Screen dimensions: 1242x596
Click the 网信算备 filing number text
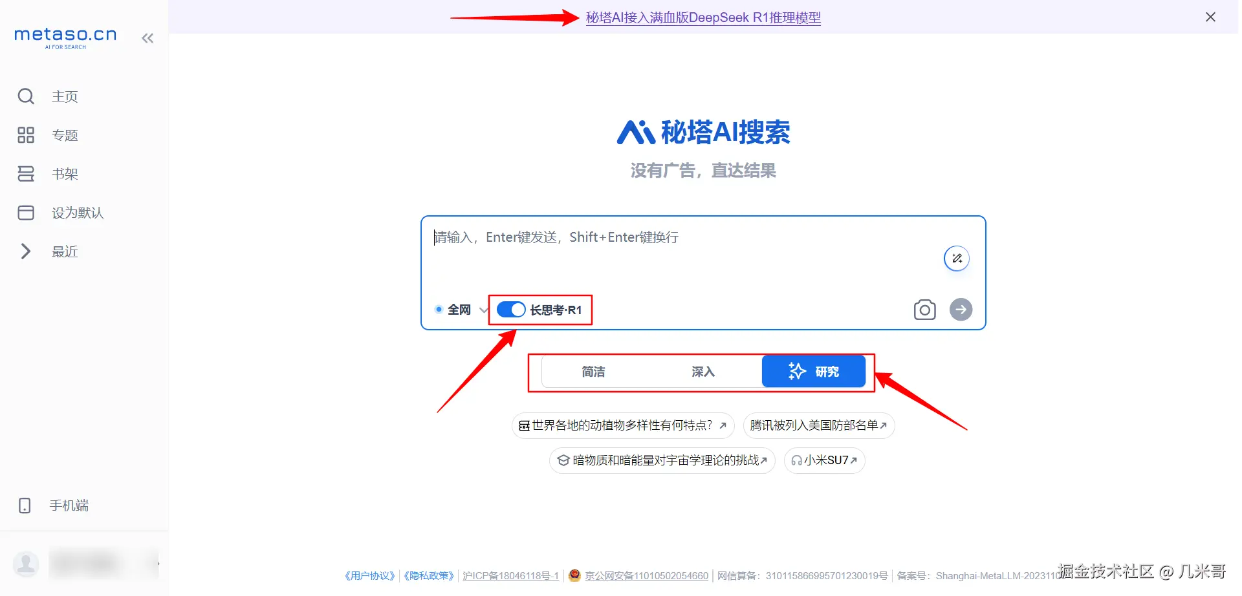[802, 575]
